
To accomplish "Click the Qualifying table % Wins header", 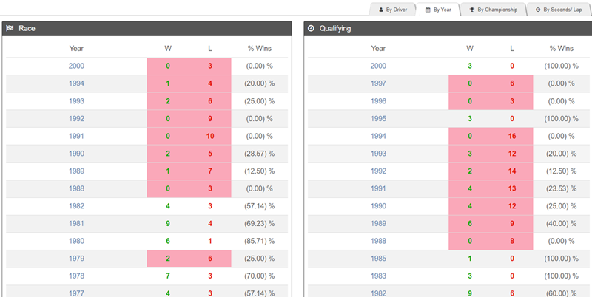I will [562, 48].
